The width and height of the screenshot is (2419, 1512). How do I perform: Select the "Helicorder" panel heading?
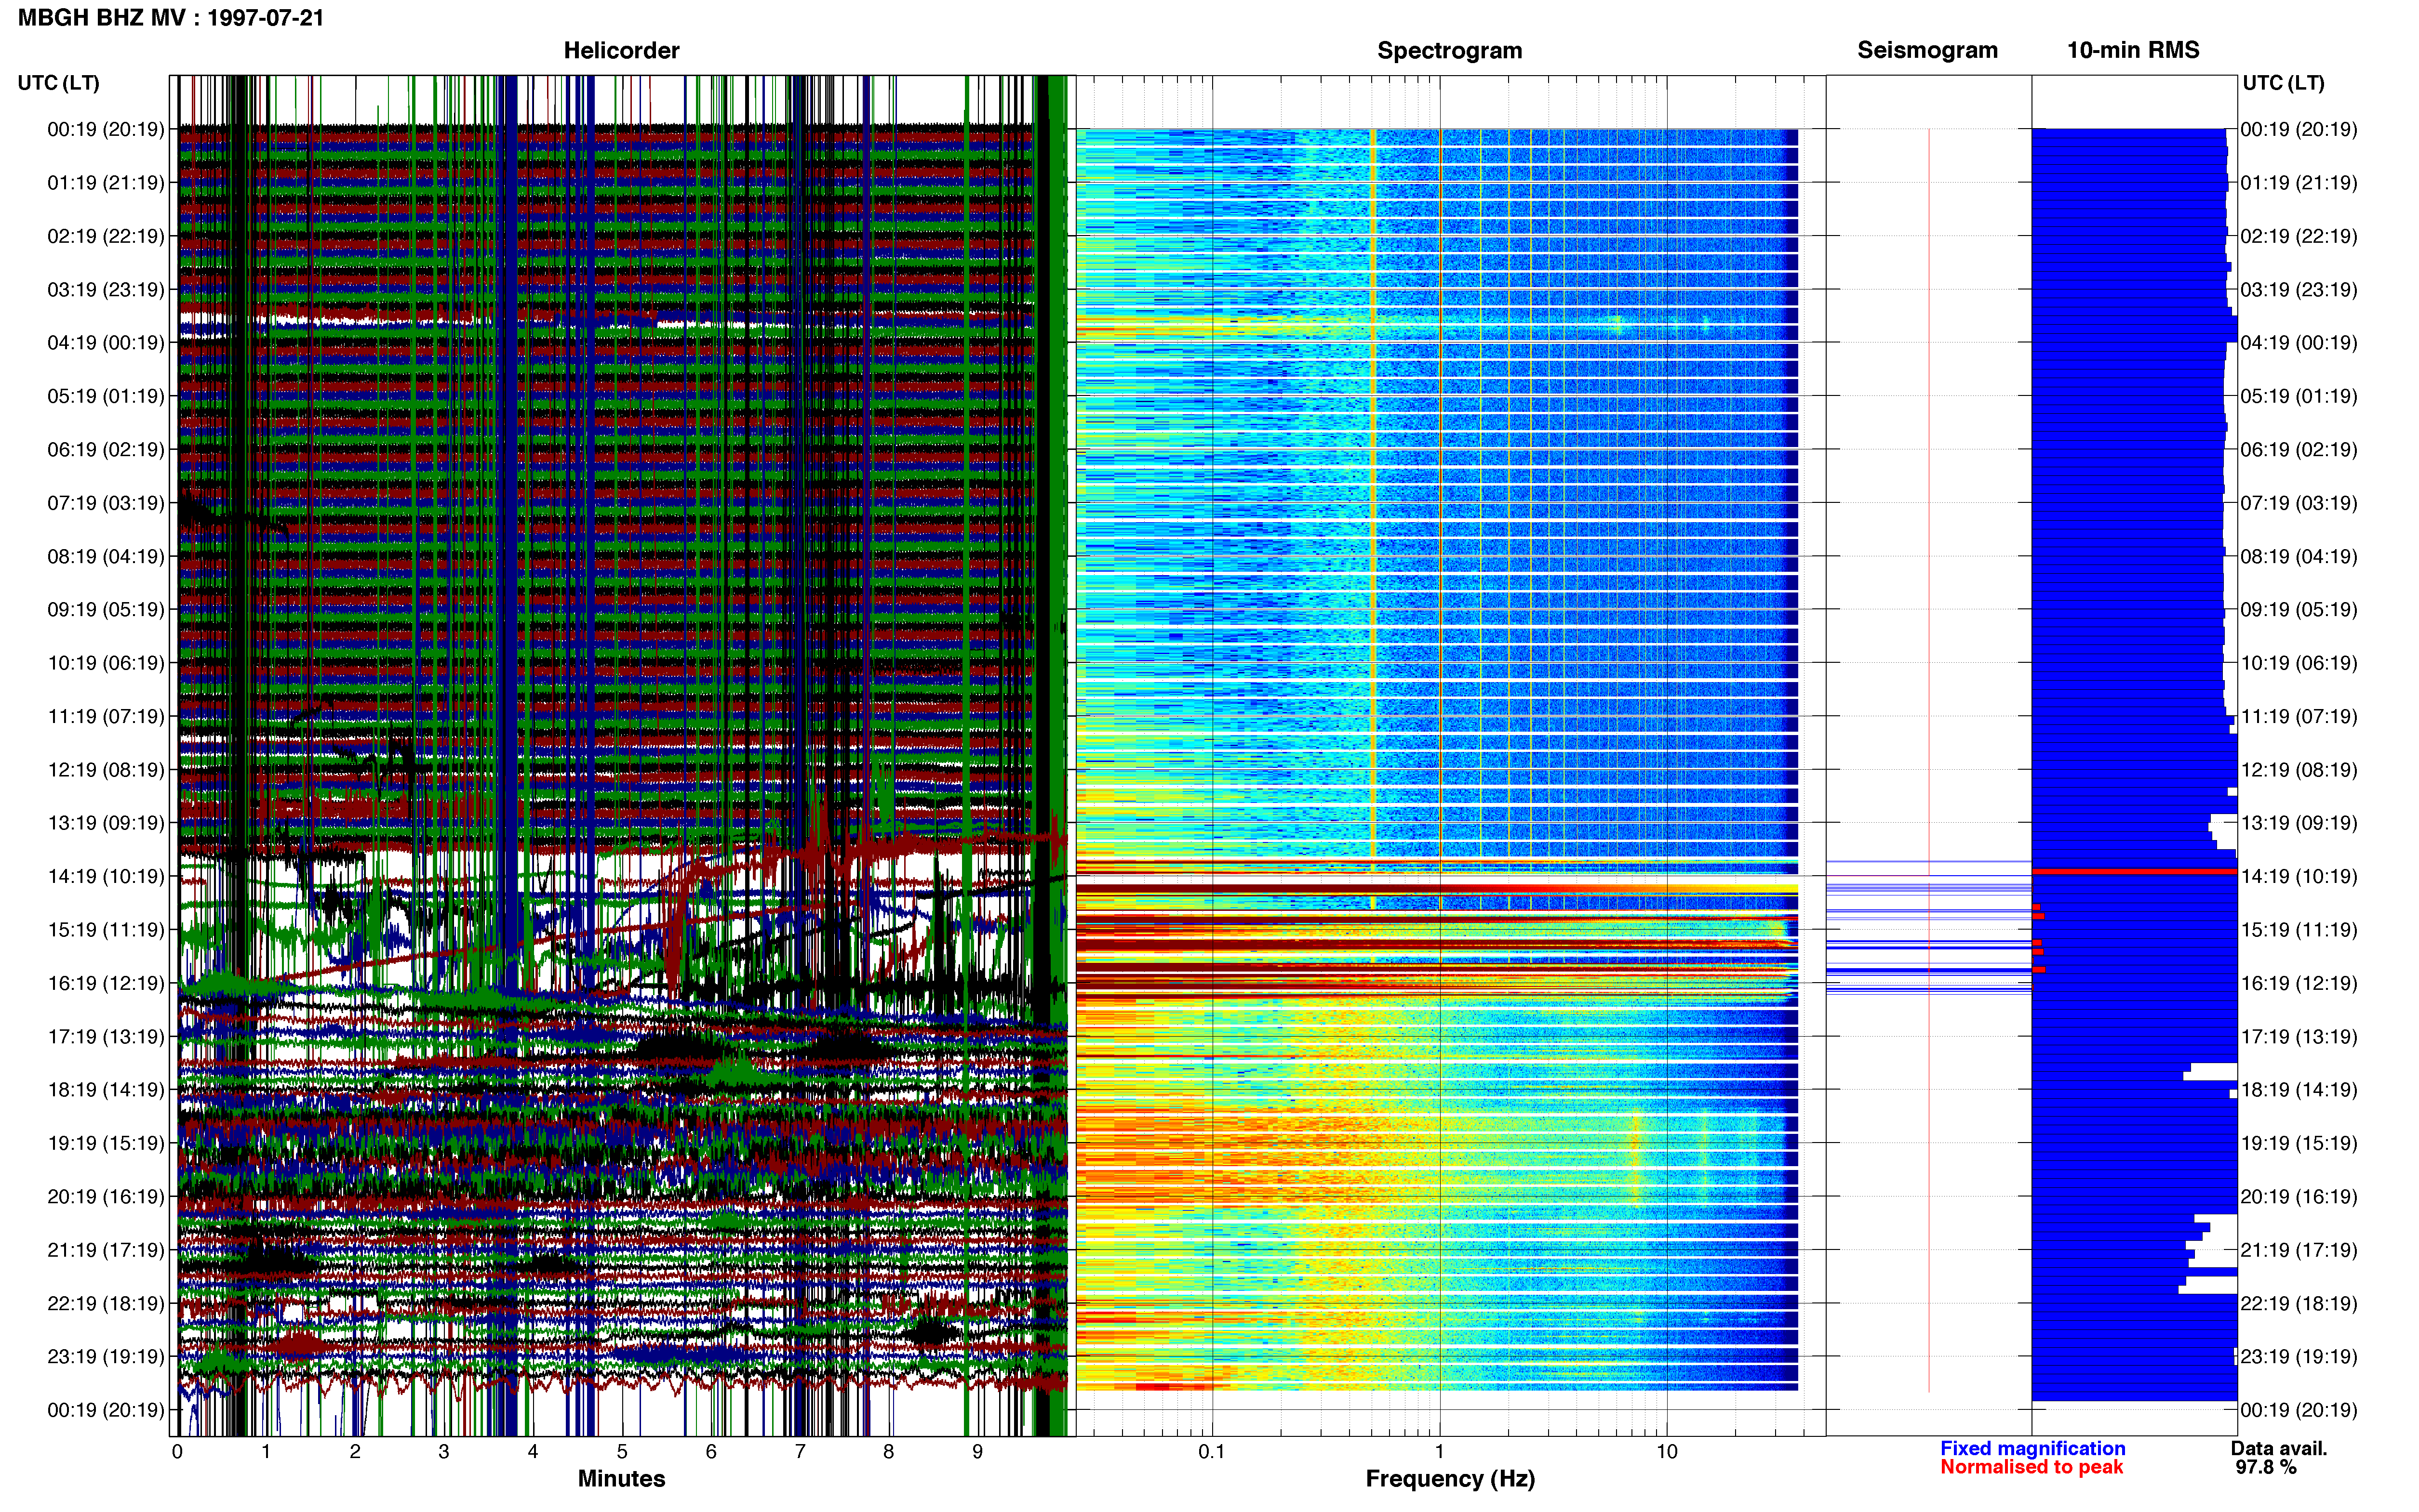pos(621,50)
